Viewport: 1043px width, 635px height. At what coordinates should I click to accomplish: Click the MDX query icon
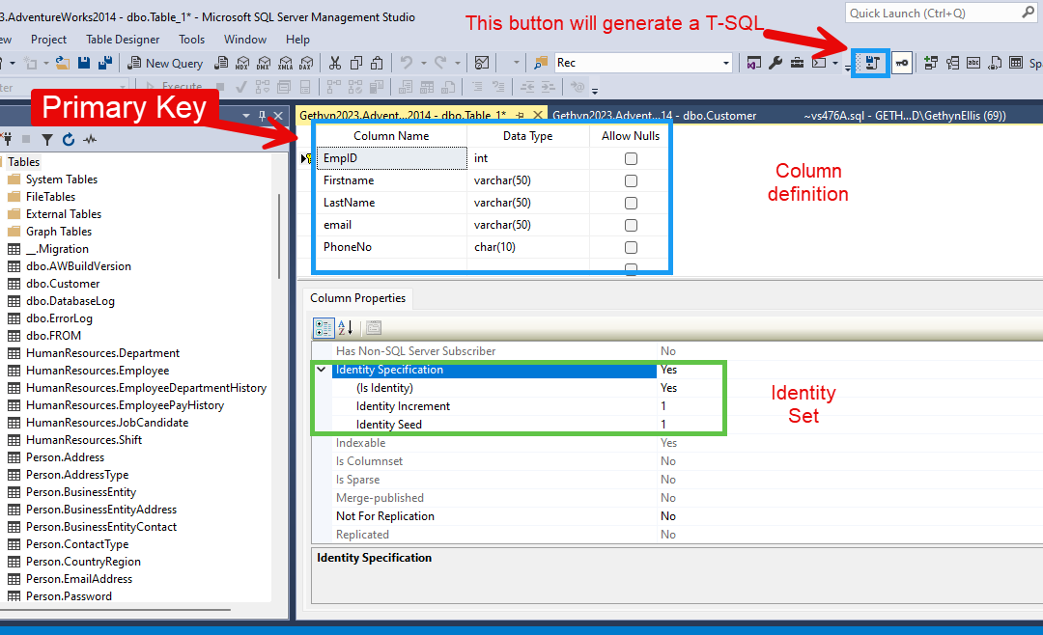(242, 63)
